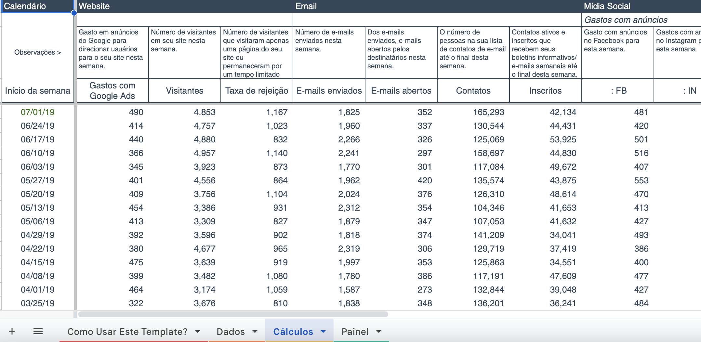Open the Cálculos tab dropdown menu
Screen dimensions: 701x342
tap(323, 332)
